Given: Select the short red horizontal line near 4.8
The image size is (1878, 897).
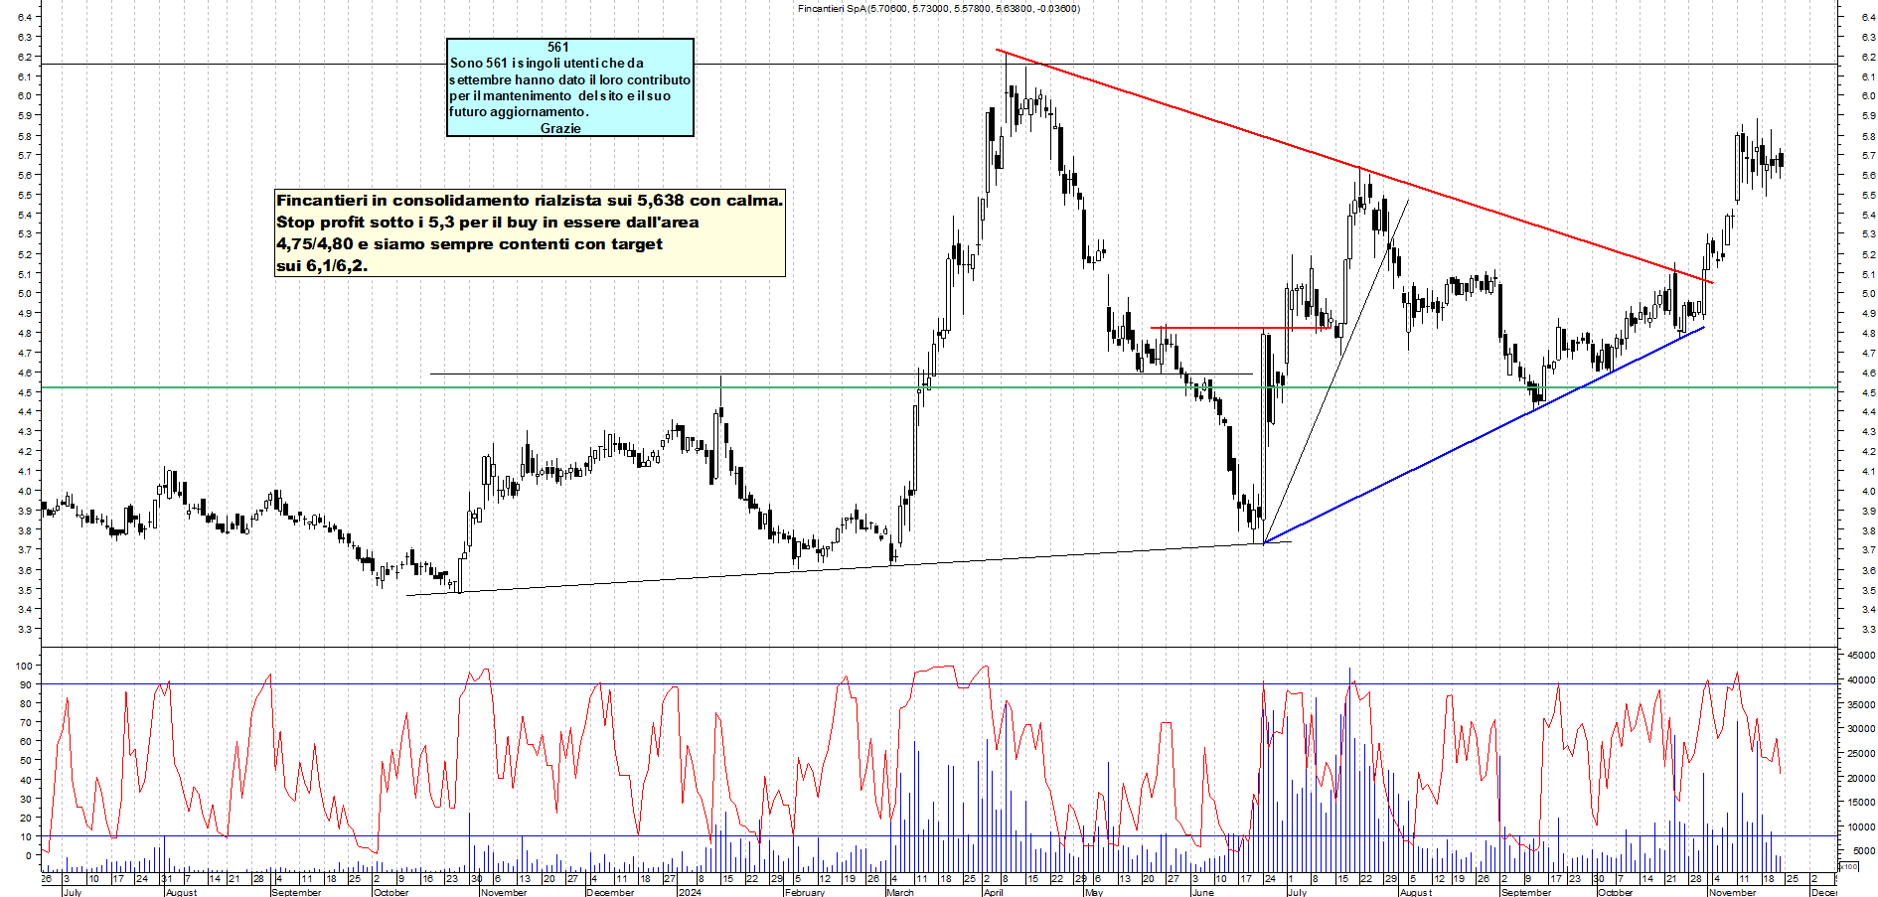Looking at the screenshot, I should click(1241, 328).
